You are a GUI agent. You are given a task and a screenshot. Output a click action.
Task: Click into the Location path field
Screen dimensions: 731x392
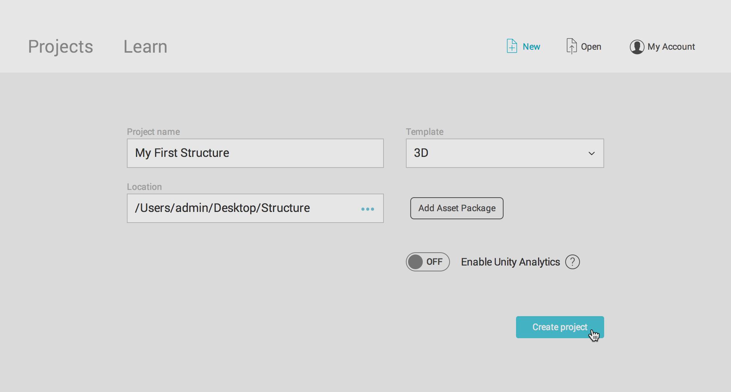241,208
